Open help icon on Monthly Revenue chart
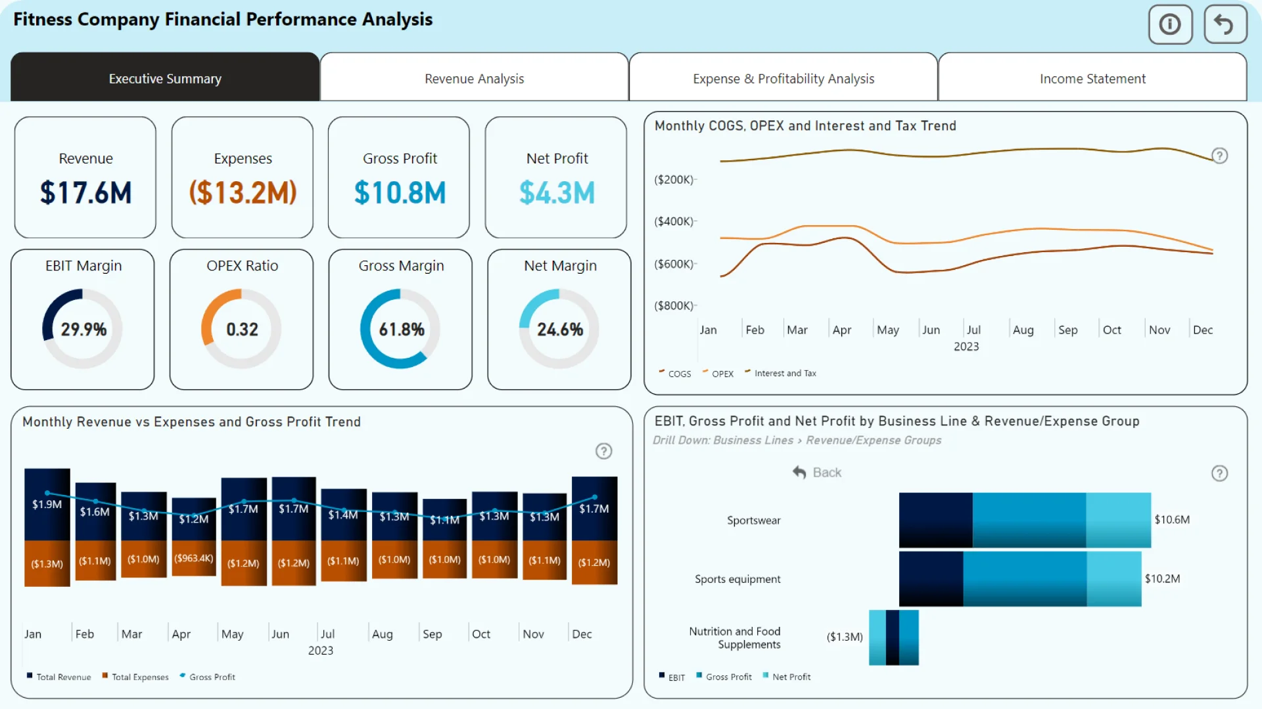Screen dimensions: 1262x709 [603, 451]
